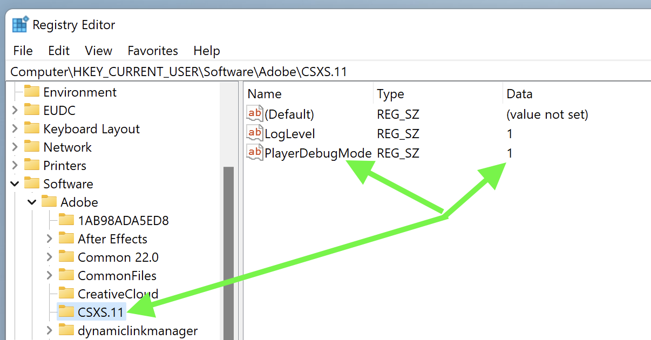Select the Common 22.0 folder icon
Image resolution: width=651 pixels, height=340 pixels.
point(66,257)
